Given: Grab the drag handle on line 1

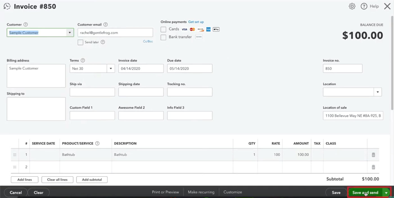Looking at the screenshot, I should (x=15, y=155).
